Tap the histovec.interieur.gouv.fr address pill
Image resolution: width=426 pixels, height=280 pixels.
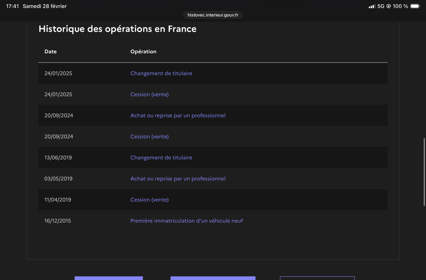[213, 15]
